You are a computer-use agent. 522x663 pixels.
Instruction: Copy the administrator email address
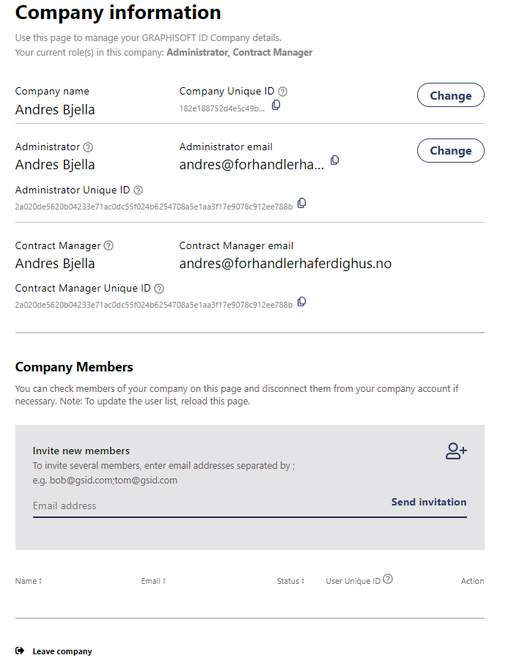335,160
